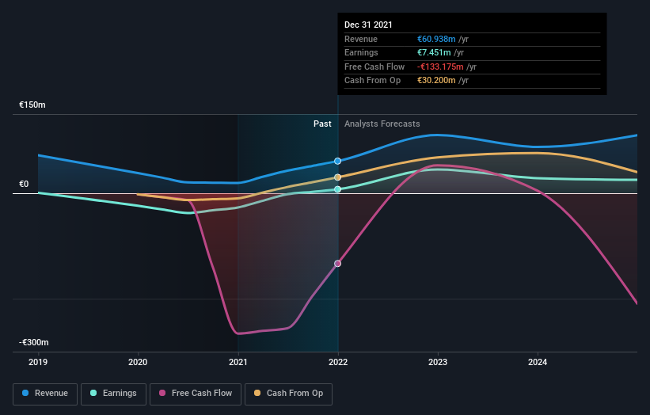The width and height of the screenshot is (650, 415).
Task: Click the €7.451m earnings value
Action: pos(434,52)
